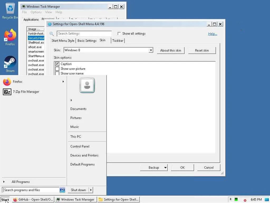Viewport: 270px width, 203px height.
Task: Click the Reset skin button
Action: coord(202,50)
